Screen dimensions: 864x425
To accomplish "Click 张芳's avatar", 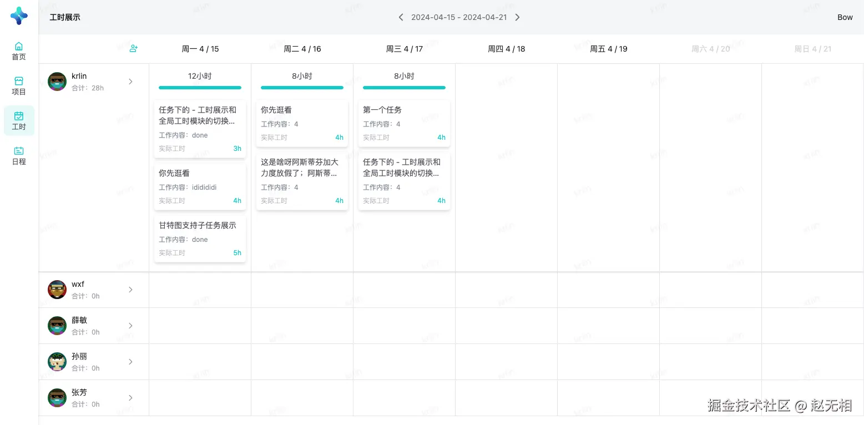I will (57, 398).
